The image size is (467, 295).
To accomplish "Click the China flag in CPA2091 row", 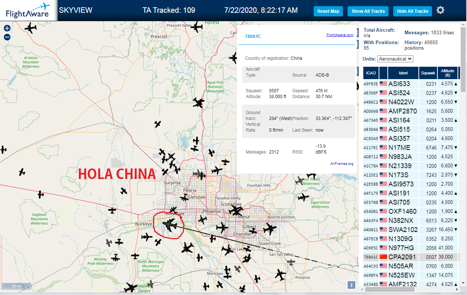I will [383, 257].
